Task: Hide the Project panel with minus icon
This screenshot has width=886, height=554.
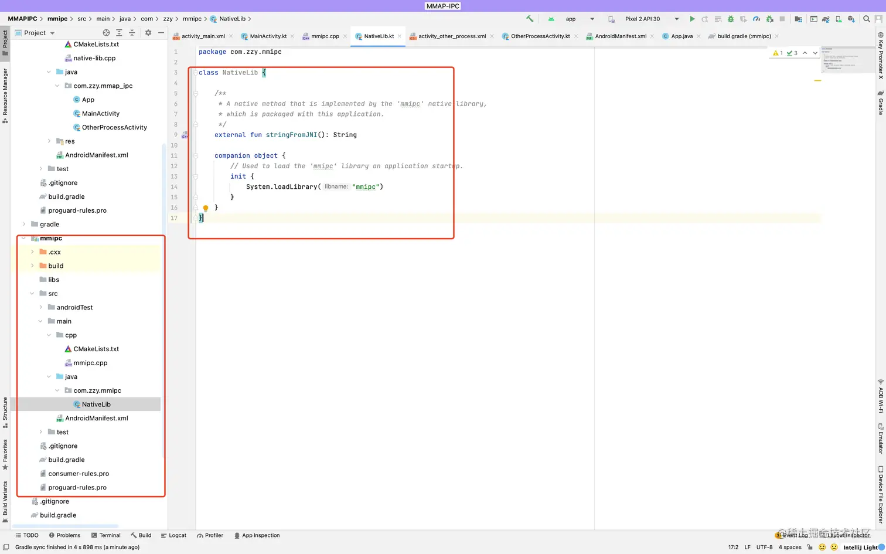Action: pos(161,33)
